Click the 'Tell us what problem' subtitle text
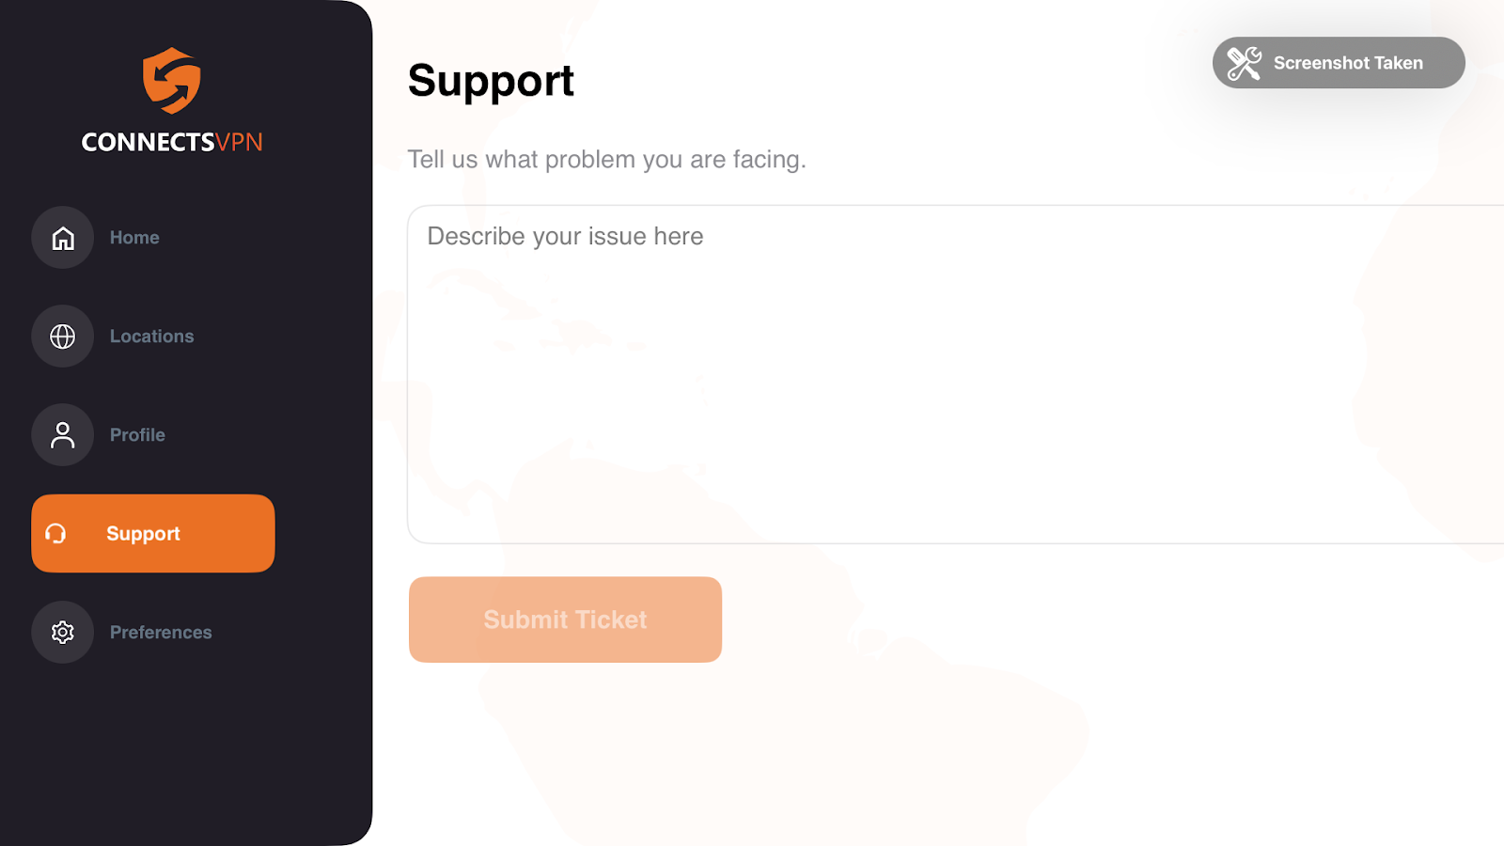The image size is (1504, 846). 606,160
